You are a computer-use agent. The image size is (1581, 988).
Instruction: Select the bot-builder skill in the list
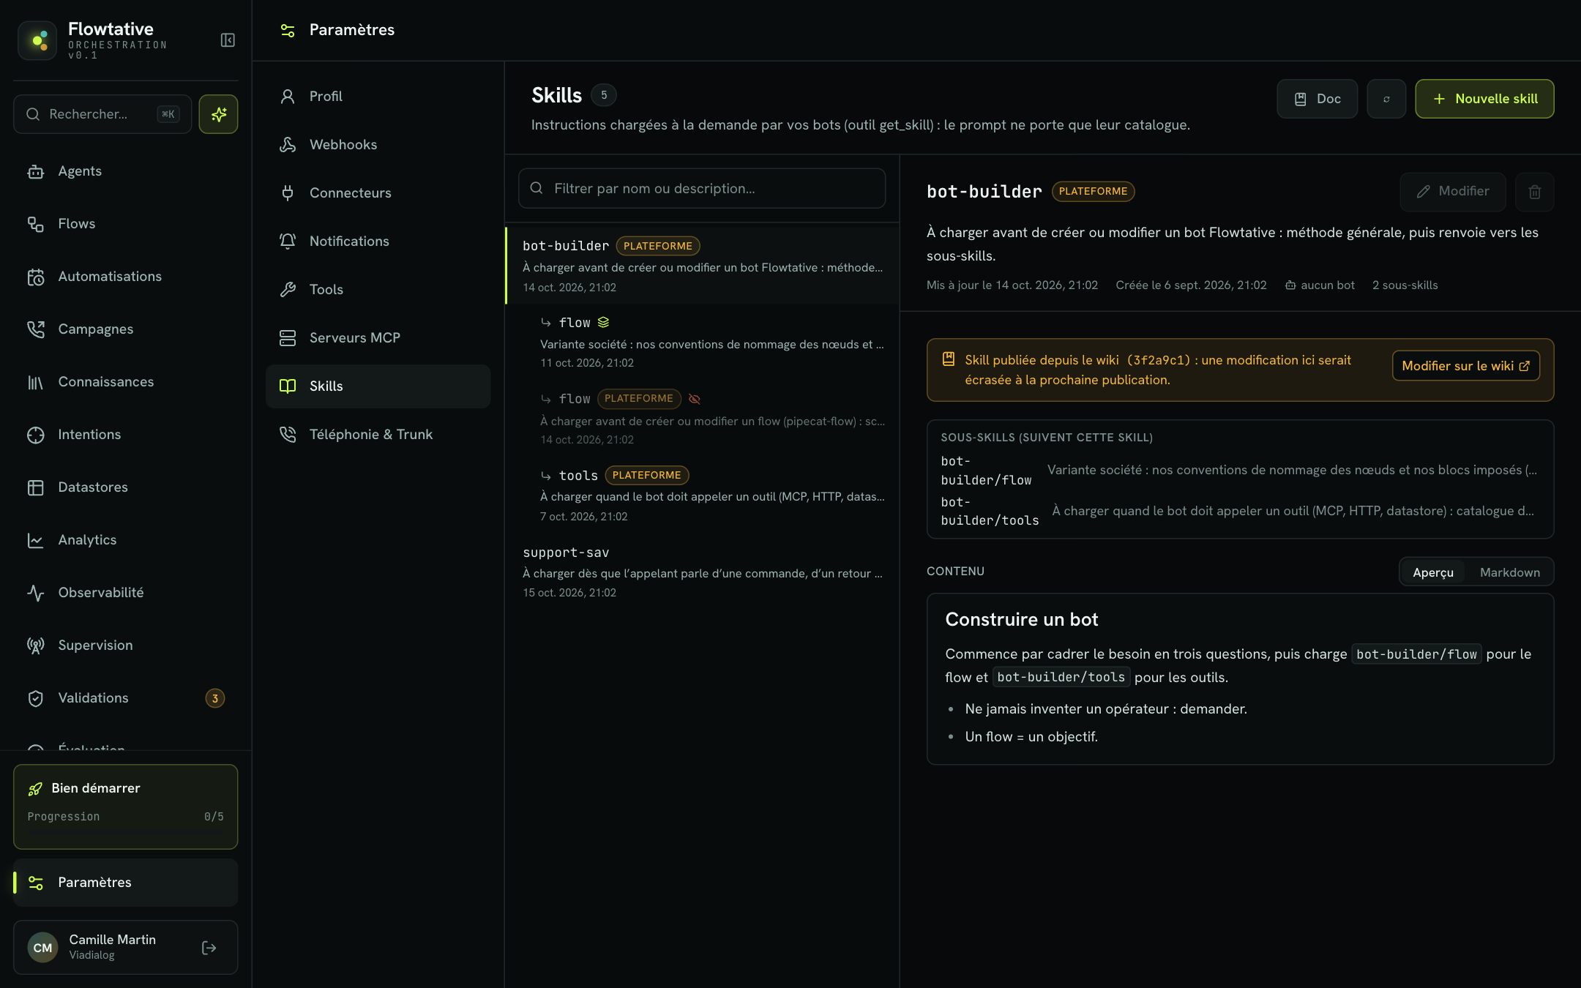click(x=703, y=266)
